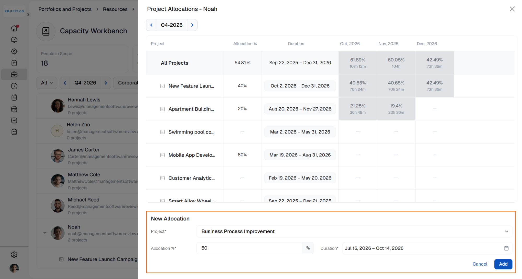Expand sidebar using arrow beside Profit.co logo
The width and height of the screenshot is (522, 279).
click(28, 15)
